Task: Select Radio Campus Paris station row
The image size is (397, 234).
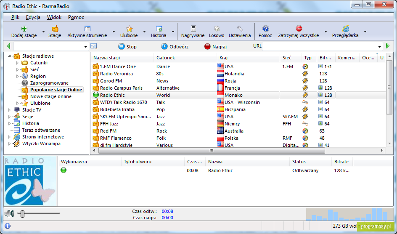Action: (x=238, y=88)
